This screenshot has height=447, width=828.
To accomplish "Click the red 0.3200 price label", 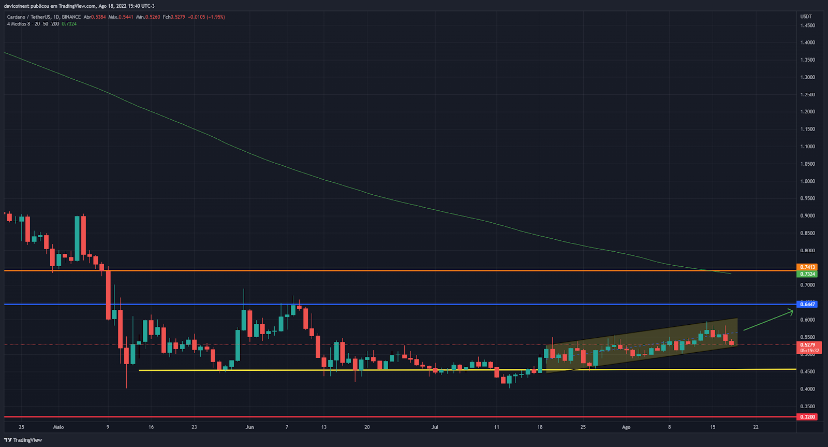I will tap(807, 417).
